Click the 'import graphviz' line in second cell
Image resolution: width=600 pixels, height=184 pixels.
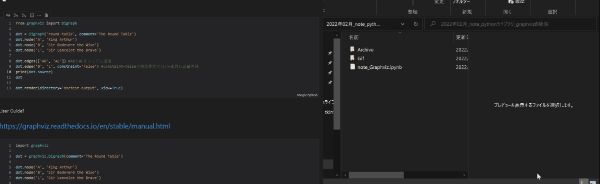tap(32, 146)
